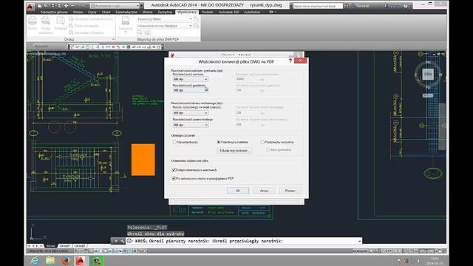Image resolution: width=473 pixels, height=266 pixels.
Task: Click the Open file icon in quick access toolbar
Action: [46, 6]
